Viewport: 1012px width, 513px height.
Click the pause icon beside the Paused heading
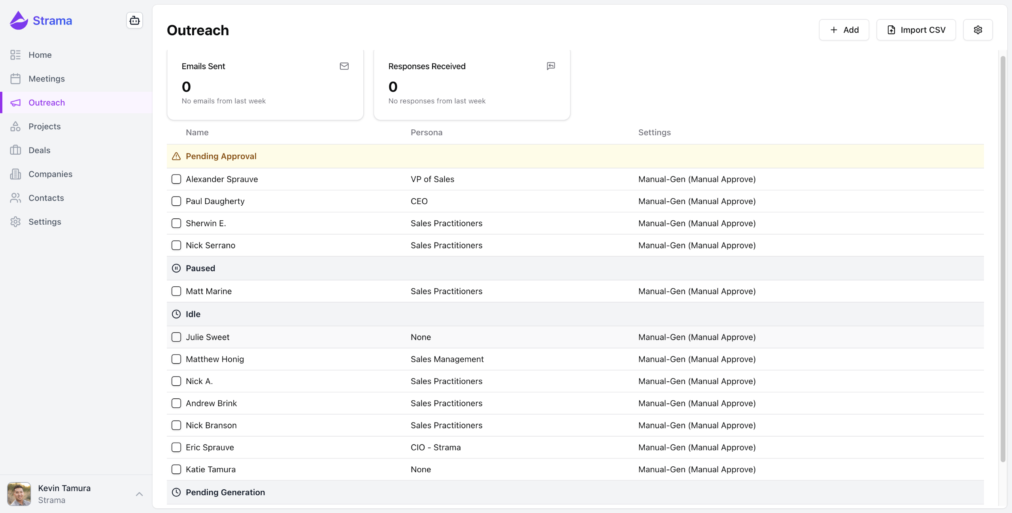tap(176, 268)
